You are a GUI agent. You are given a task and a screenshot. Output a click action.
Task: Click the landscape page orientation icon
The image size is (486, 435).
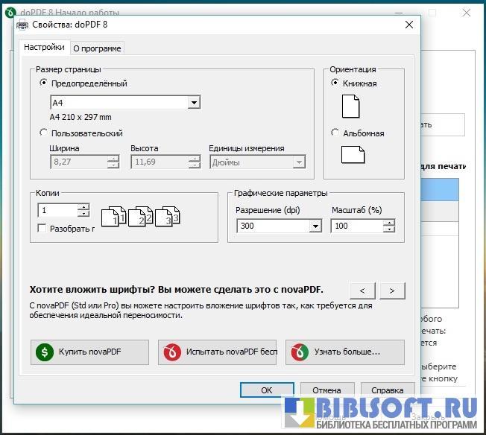pyautogui.click(x=353, y=154)
